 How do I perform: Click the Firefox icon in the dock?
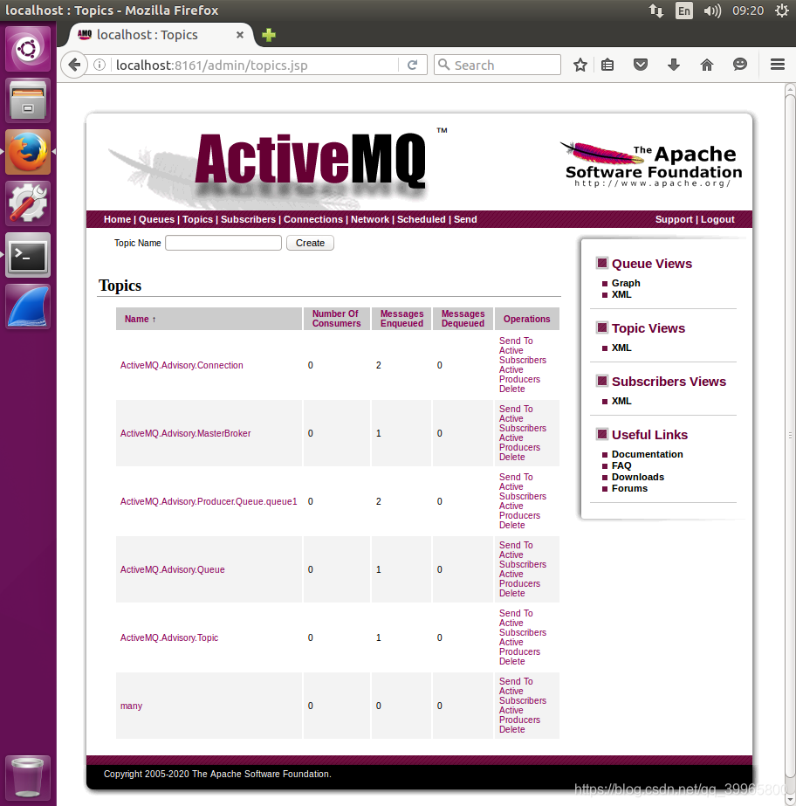click(28, 152)
